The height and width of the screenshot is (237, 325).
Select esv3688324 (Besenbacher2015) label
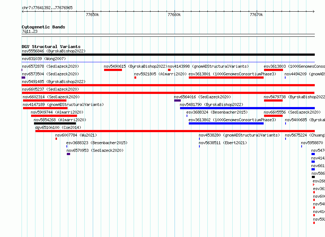[x=217, y=112]
